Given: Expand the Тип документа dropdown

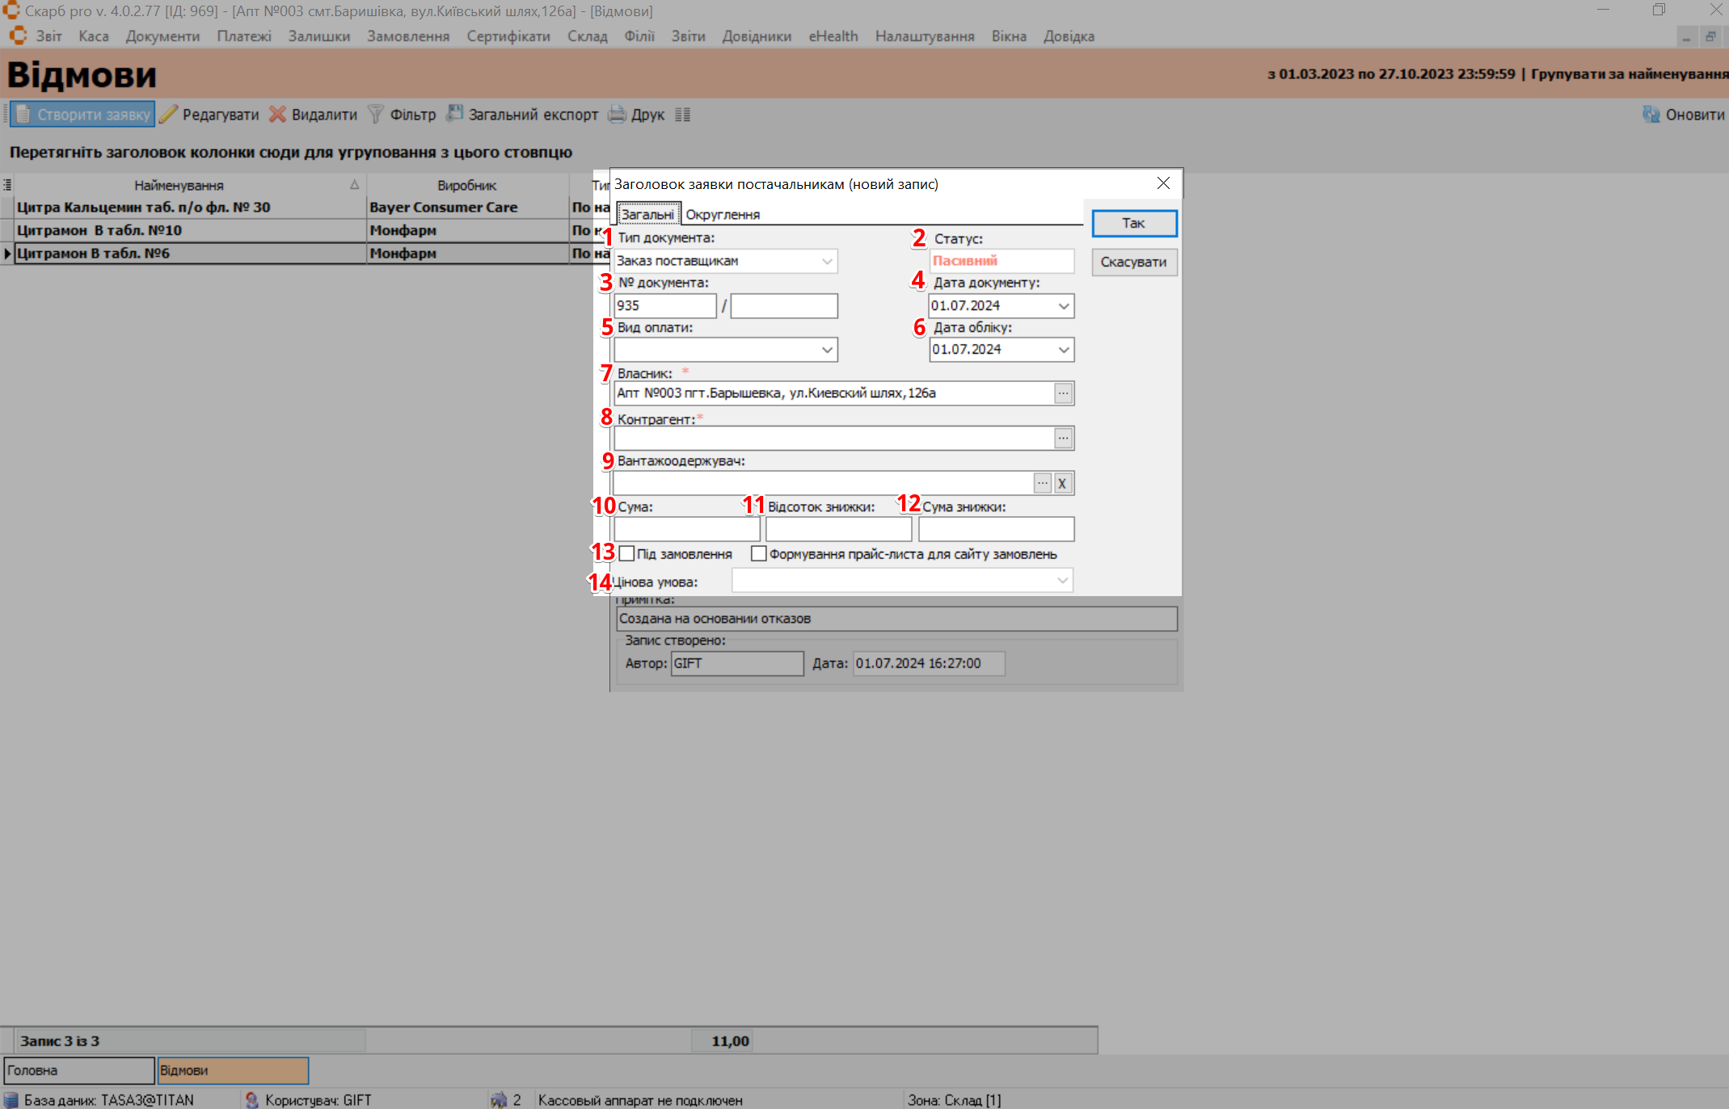Looking at the screenshot, I should 827,261.
